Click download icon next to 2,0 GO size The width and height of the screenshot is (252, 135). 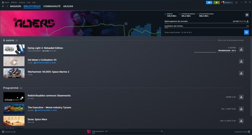click(247, 21)
